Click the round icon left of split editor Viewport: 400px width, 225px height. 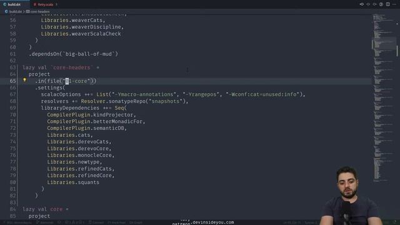coord(381,4)
